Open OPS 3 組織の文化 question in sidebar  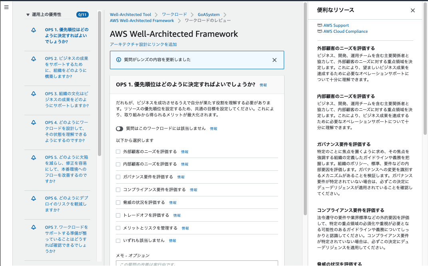point(67,100)
